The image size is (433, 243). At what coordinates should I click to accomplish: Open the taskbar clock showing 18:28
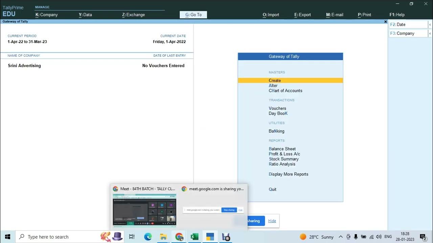[x=405, y=237]
